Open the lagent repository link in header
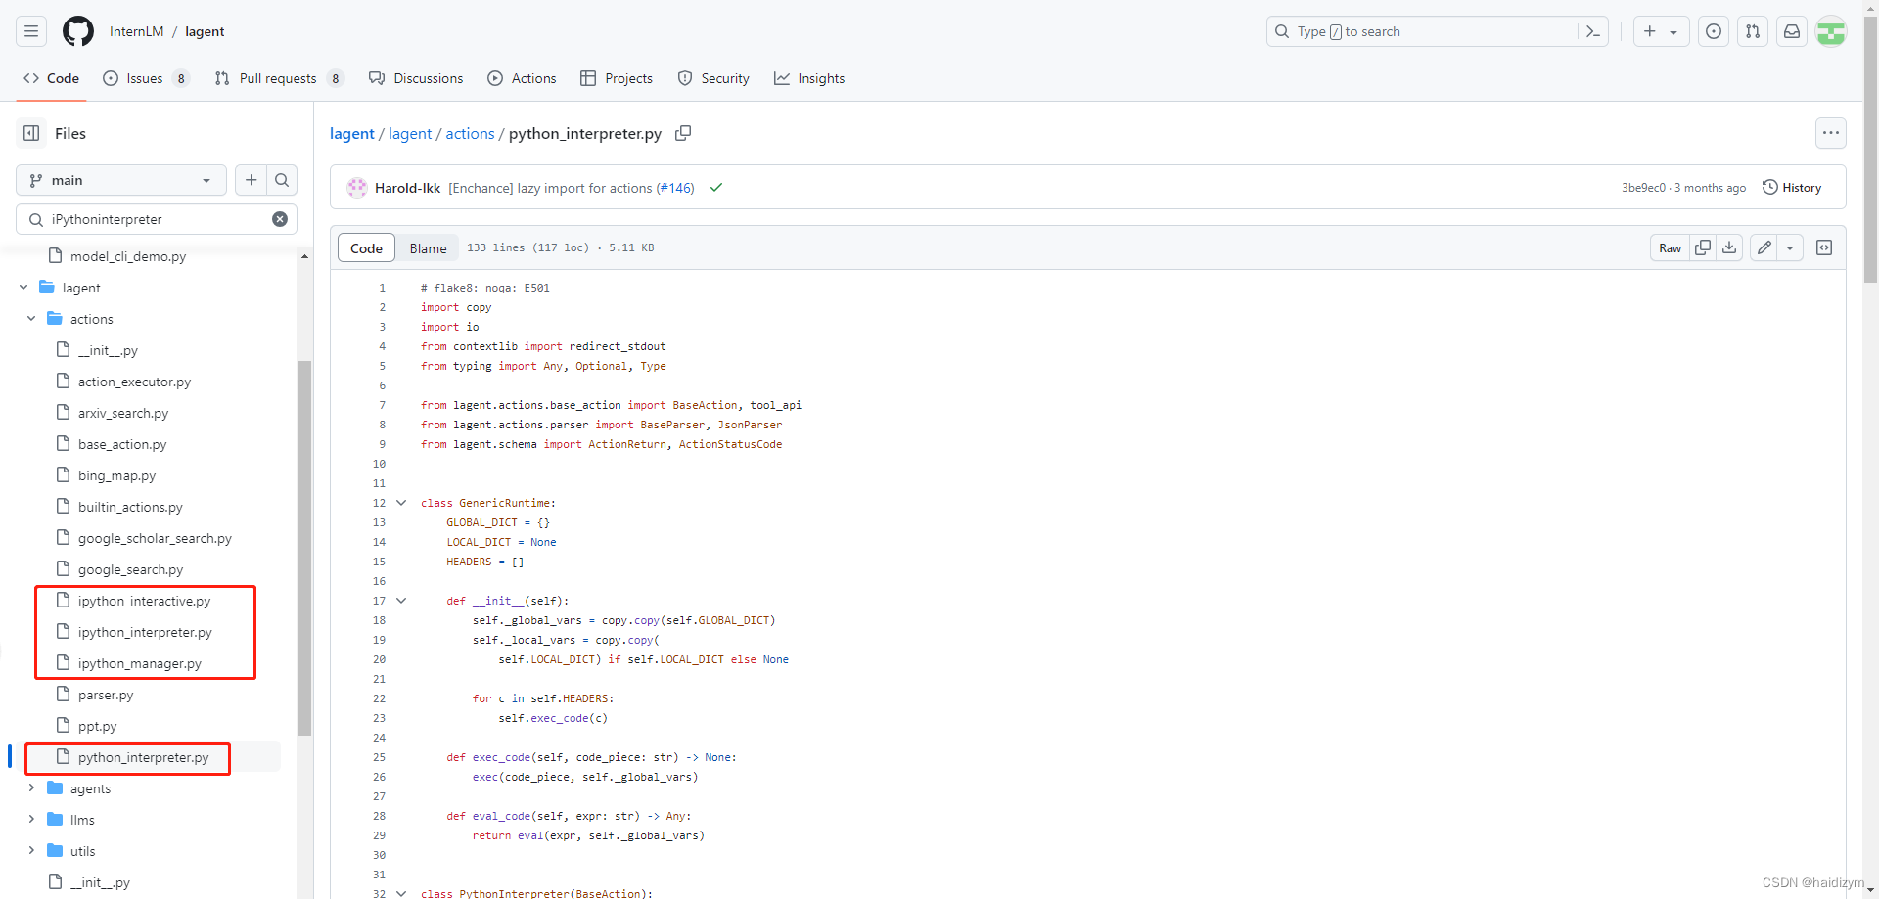 pos(205,31)
